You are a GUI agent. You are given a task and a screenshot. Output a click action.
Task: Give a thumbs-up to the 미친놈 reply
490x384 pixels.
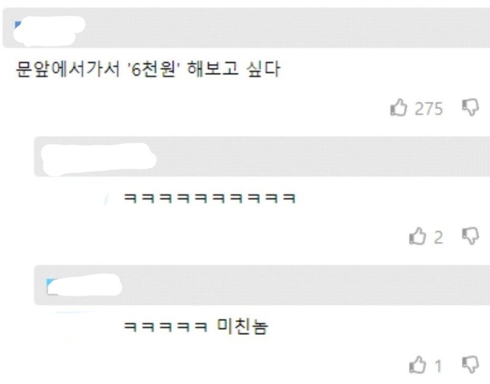pyautogui.click(x=418, y=364)
